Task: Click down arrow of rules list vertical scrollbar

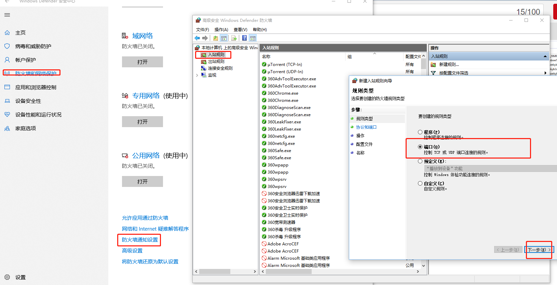Action: click(424, 266)
